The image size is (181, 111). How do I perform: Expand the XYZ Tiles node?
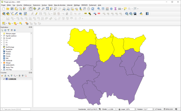point(1,70)
